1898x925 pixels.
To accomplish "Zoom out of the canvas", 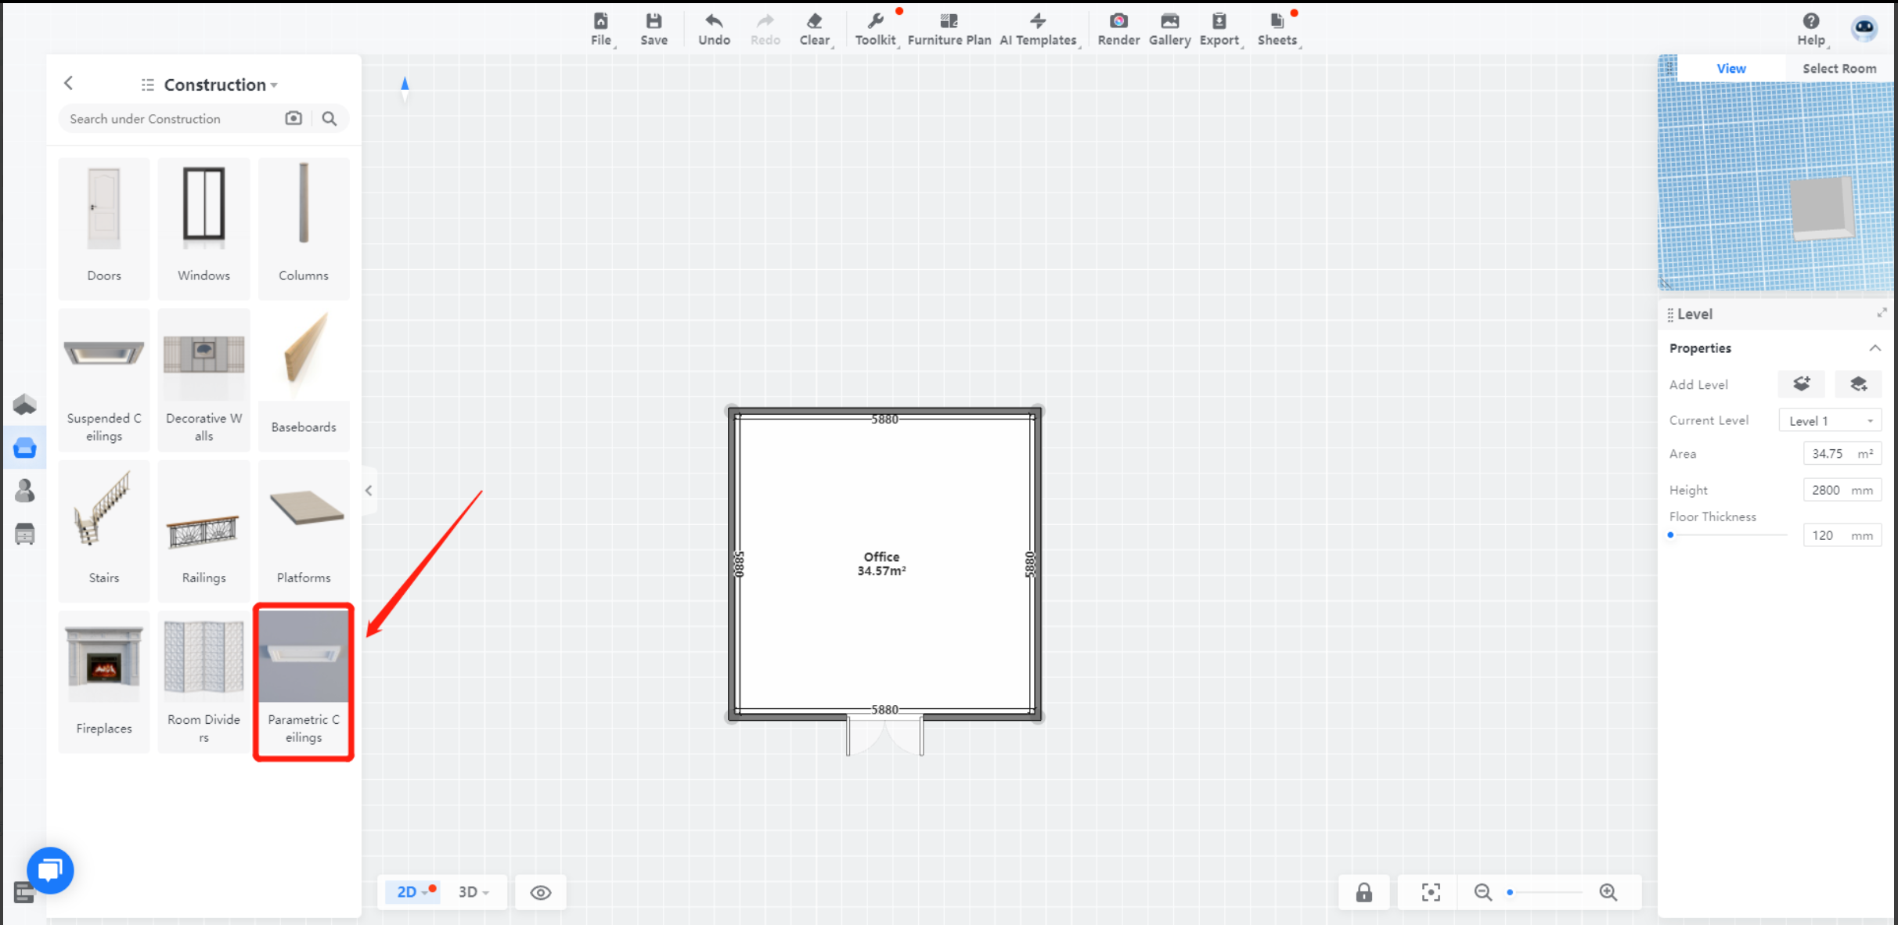I will (x=1482, y=892).
